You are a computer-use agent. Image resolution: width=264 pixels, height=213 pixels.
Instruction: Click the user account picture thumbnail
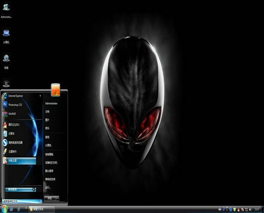56,90
